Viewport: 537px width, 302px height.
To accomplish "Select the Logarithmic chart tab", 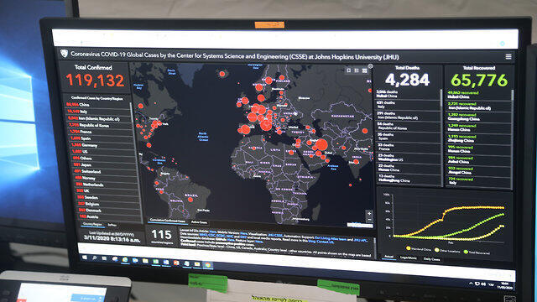I will tap(409, 258).
